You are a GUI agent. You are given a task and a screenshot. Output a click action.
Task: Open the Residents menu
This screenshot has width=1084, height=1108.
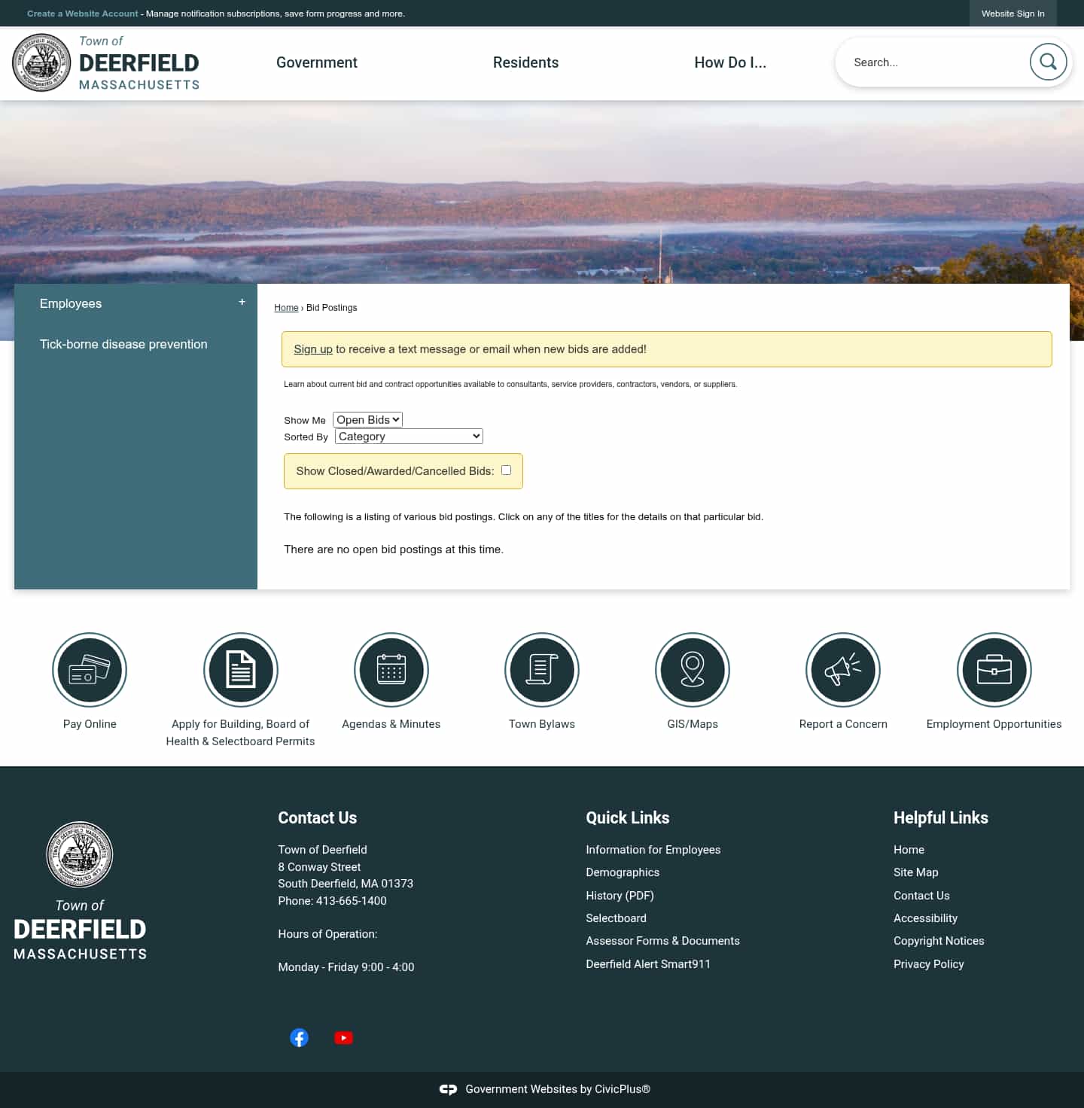[525, 62]
